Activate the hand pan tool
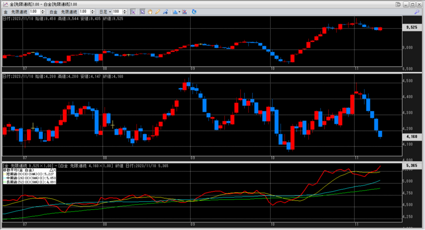 click(x=150, y=12)
